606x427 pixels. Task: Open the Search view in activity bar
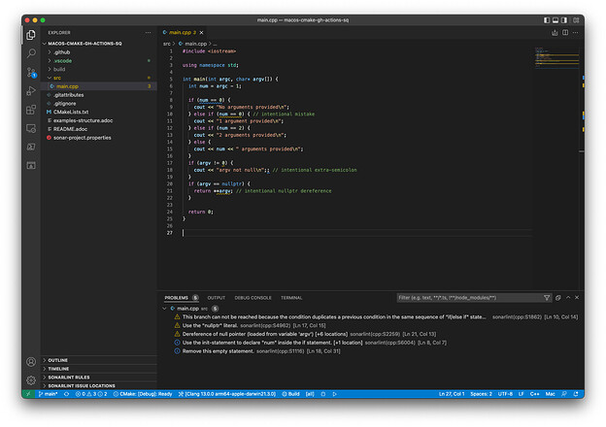[x=31, y=53]
